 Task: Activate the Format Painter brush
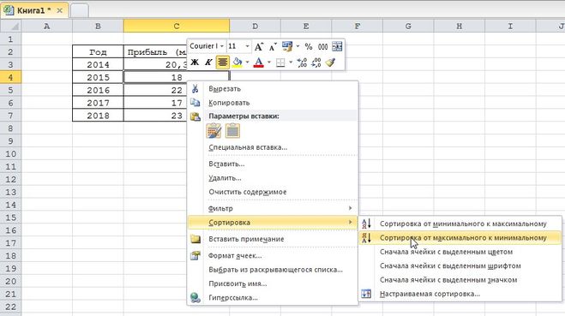(x=330, y=63)
